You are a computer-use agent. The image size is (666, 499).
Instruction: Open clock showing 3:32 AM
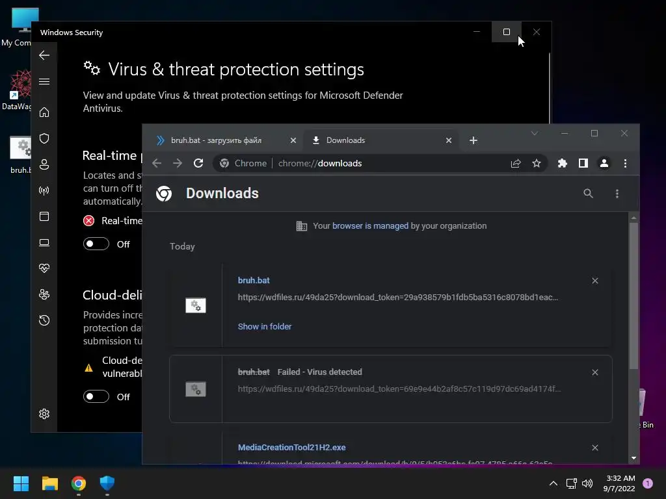click(x=619, y=483)
